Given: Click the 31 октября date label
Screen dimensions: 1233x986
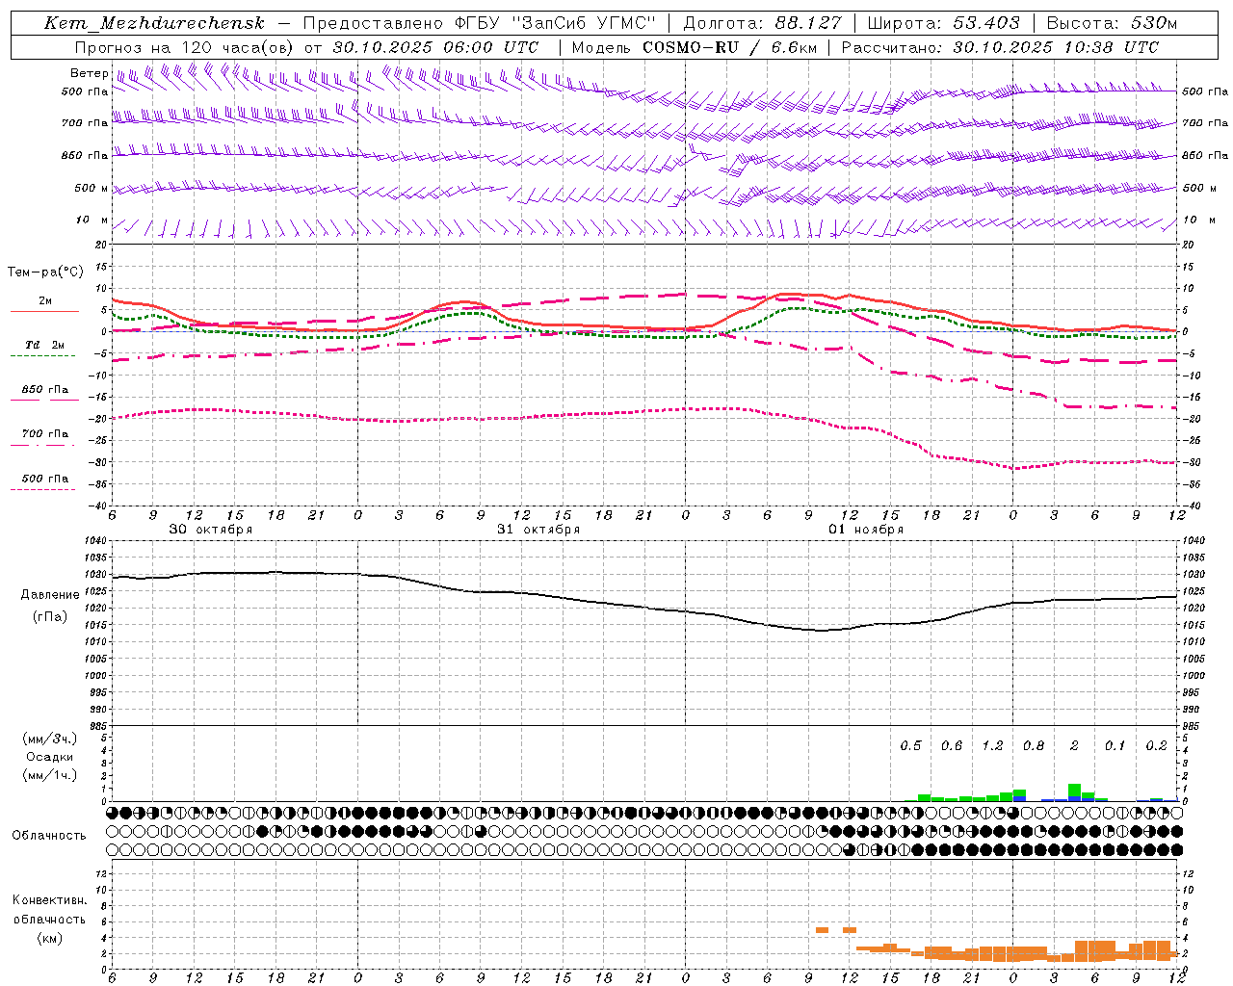Looking at the screenshot, I should (x=538, y=530).
